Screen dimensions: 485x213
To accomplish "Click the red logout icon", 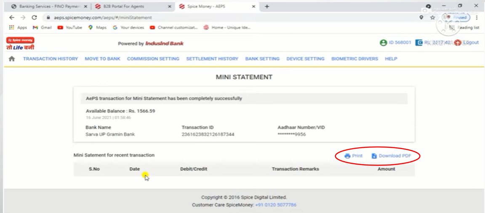I will [x=458, y=43].
